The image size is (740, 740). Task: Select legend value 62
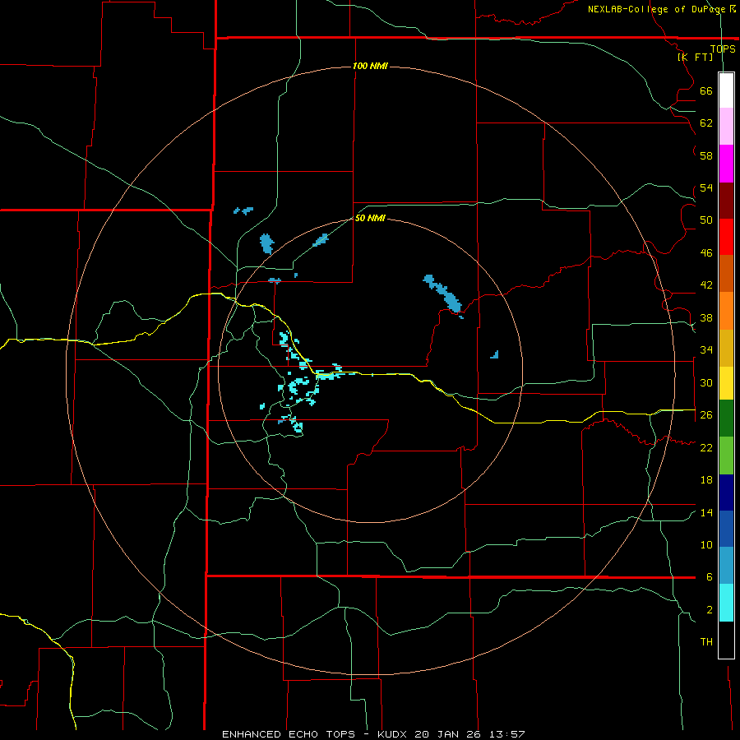[x=706, y=123]
